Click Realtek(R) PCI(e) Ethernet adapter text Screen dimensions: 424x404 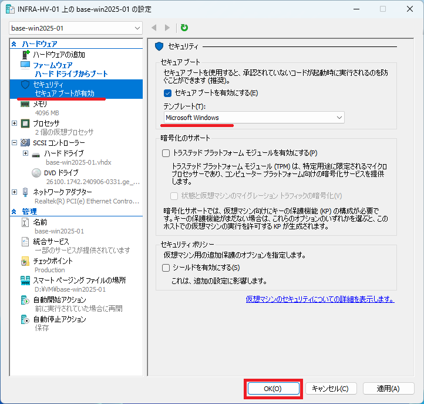coord(87,201)
